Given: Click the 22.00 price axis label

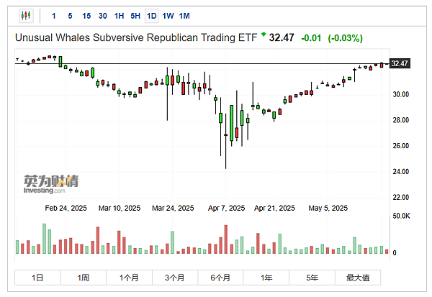Looking at the screenshot, I should [401, 197].
